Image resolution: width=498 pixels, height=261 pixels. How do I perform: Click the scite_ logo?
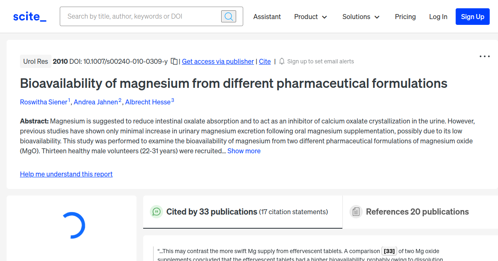(x=29, y=17)
